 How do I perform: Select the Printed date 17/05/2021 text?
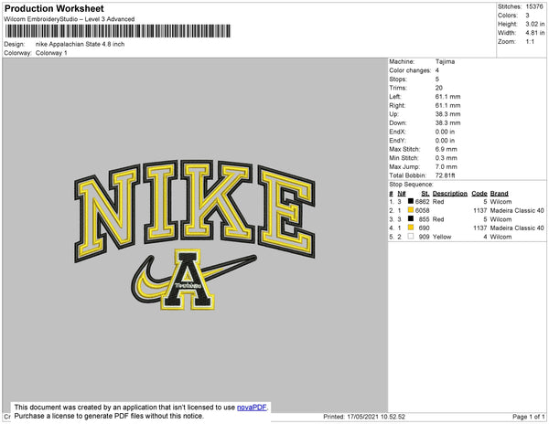362,417
